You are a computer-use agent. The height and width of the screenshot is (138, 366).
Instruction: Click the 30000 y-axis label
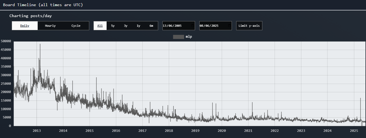pyautogui.click(x=6, y=75)
